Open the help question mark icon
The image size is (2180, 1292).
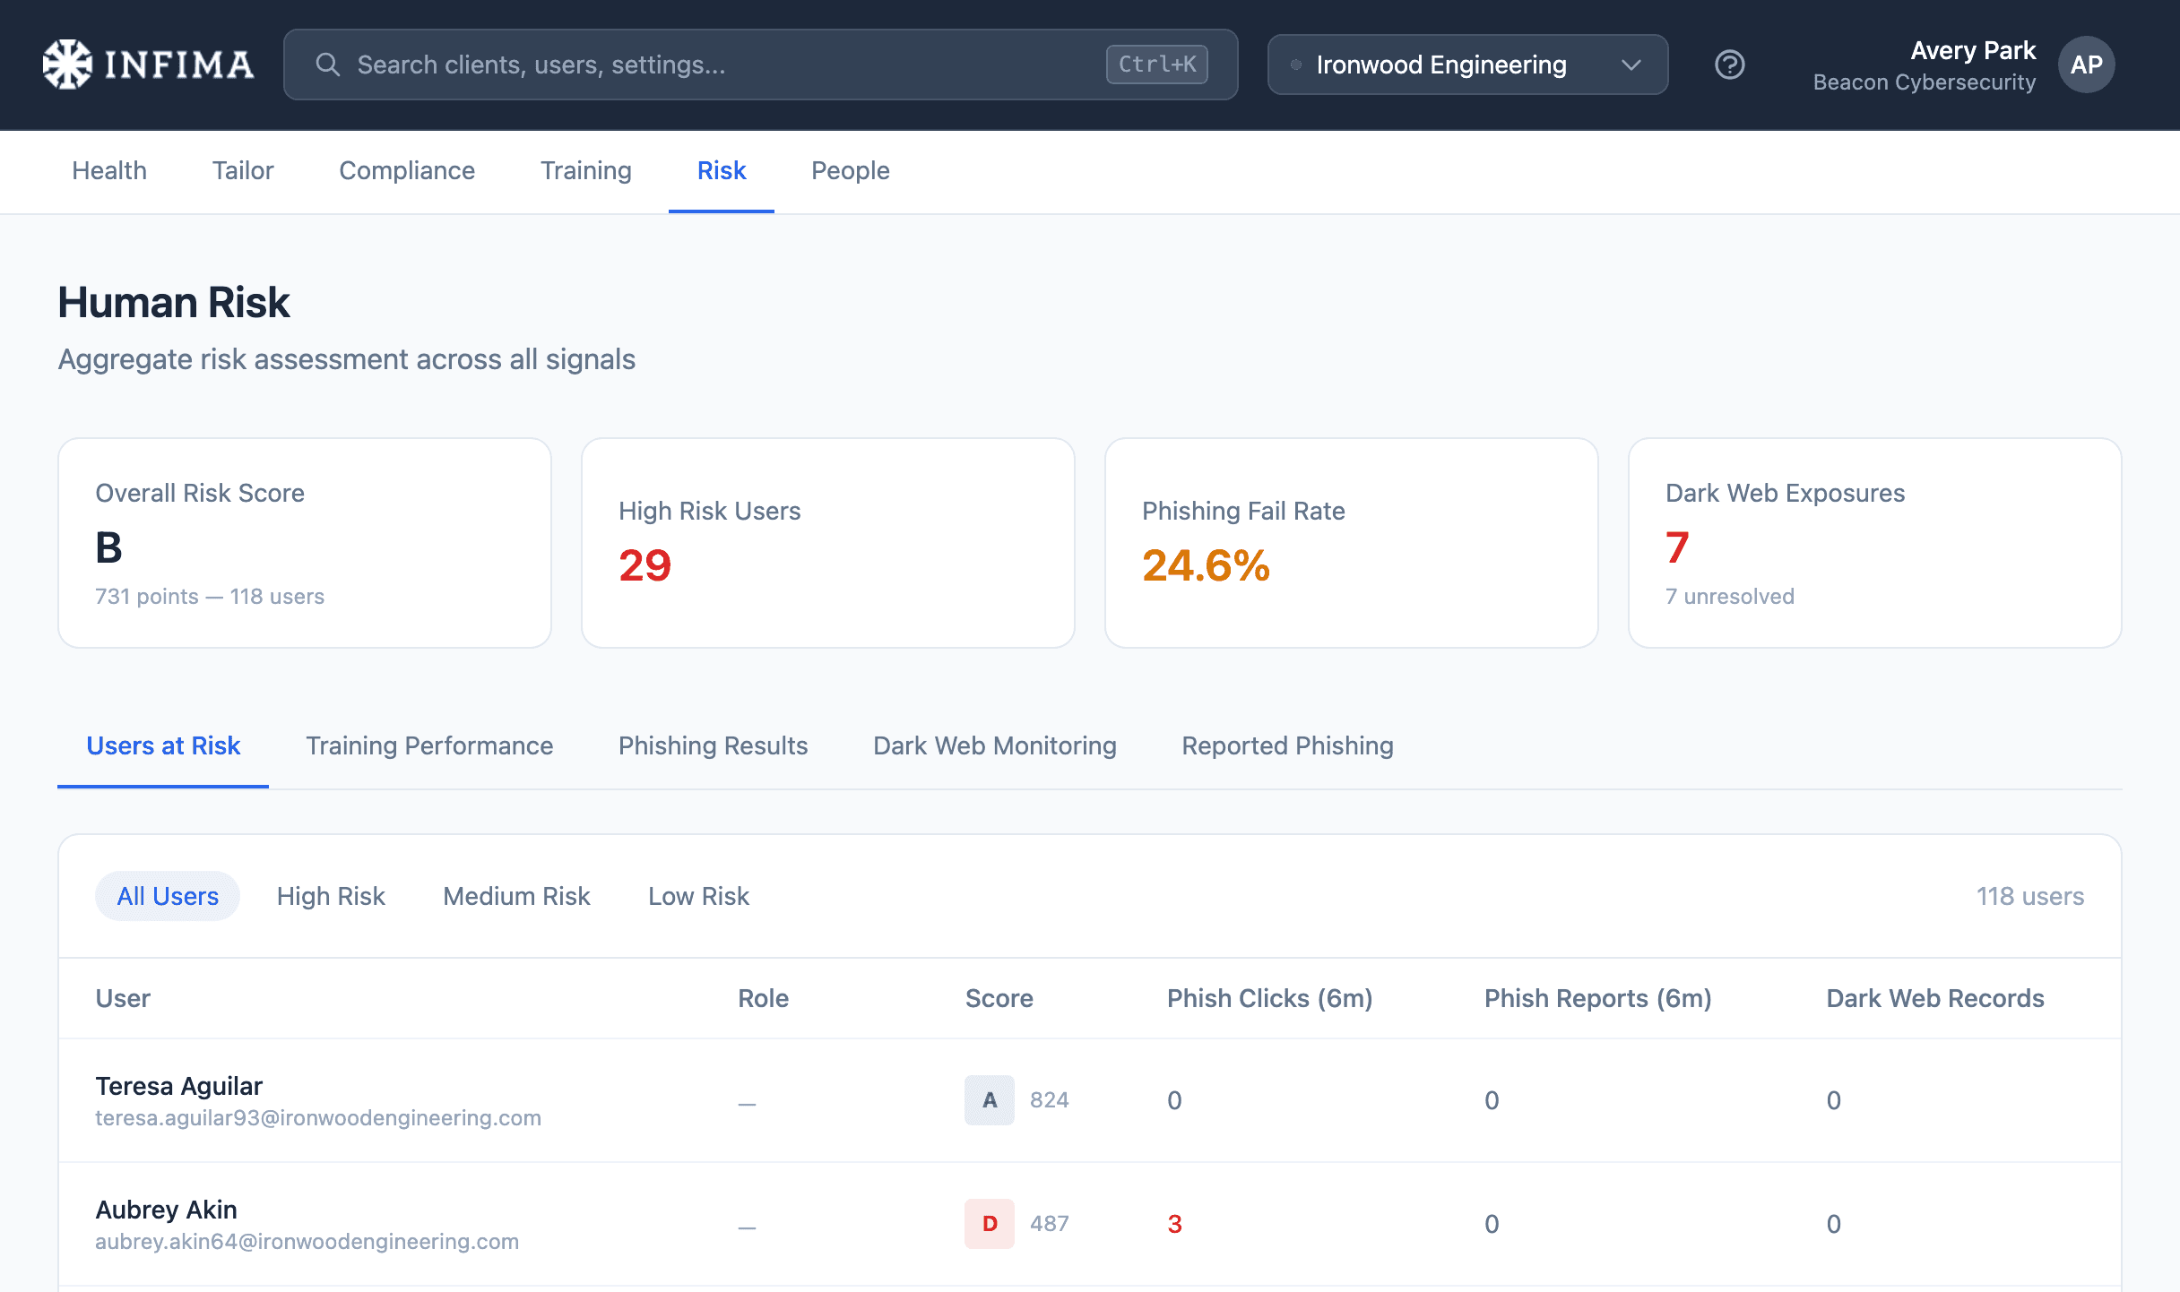(x=1729, y=65)
